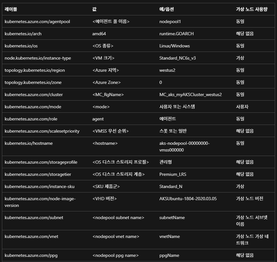Click the '관리형' example cell
This screenshot has width=277, height=262.
tap(165, 162)
